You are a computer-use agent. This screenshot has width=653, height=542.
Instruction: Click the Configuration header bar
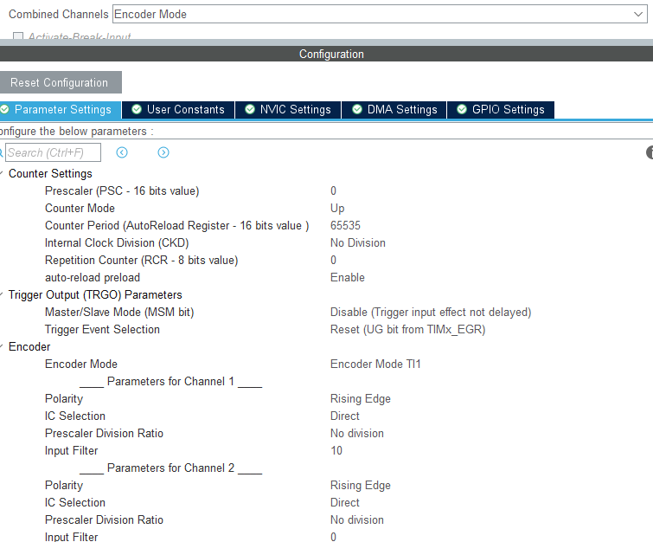click(x=327, y=55)
